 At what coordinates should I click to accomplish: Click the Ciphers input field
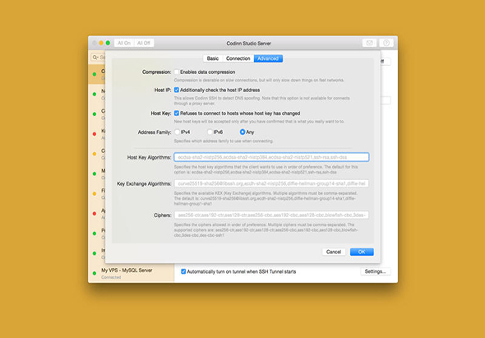tap(271, 215)
